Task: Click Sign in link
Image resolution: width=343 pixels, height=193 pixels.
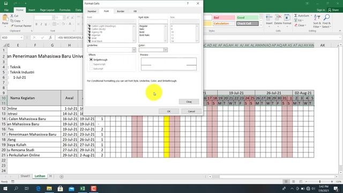Action: [320, 10]
